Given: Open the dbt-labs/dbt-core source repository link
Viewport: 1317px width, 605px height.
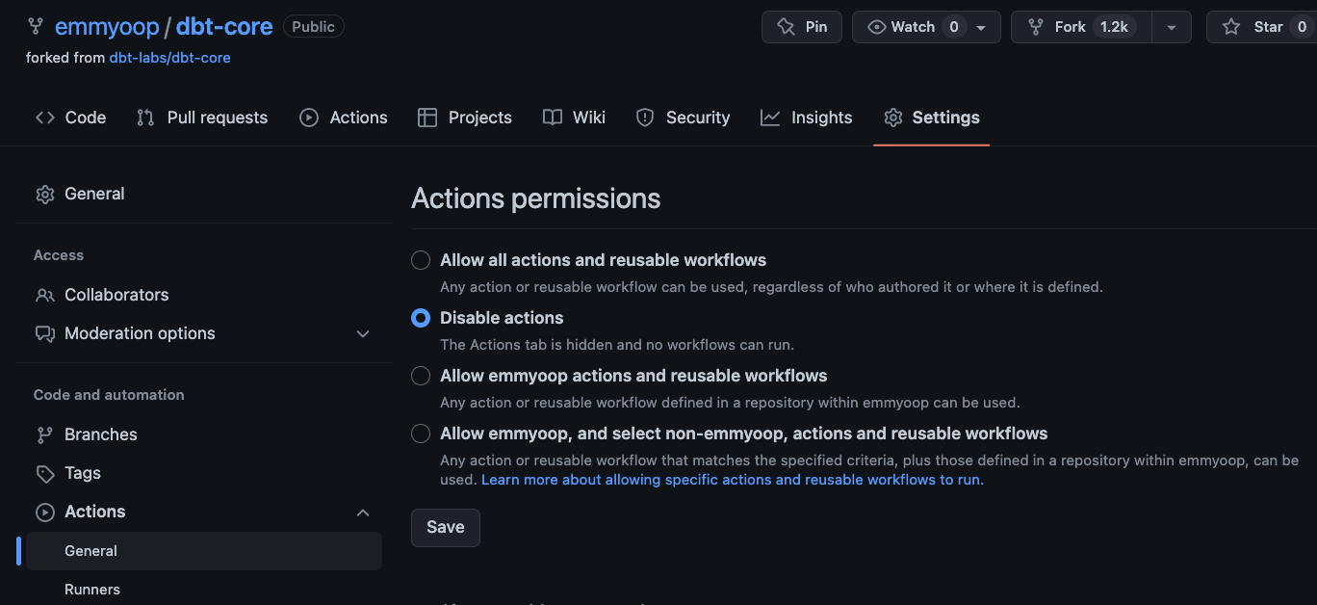Looking at the screenshot, I should coord(170,58).
